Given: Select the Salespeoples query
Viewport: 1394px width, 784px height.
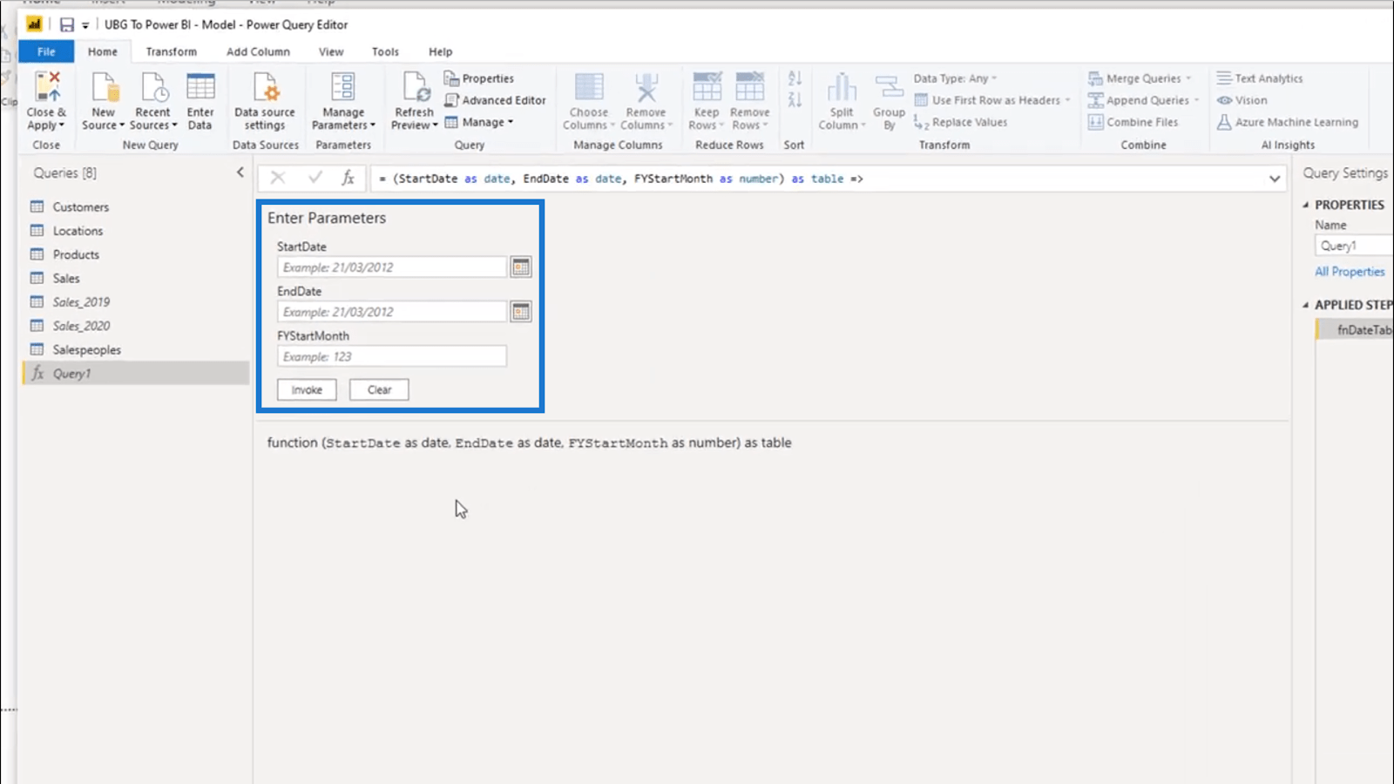Looking at the screenshot, I should click(x=136, y=349).
